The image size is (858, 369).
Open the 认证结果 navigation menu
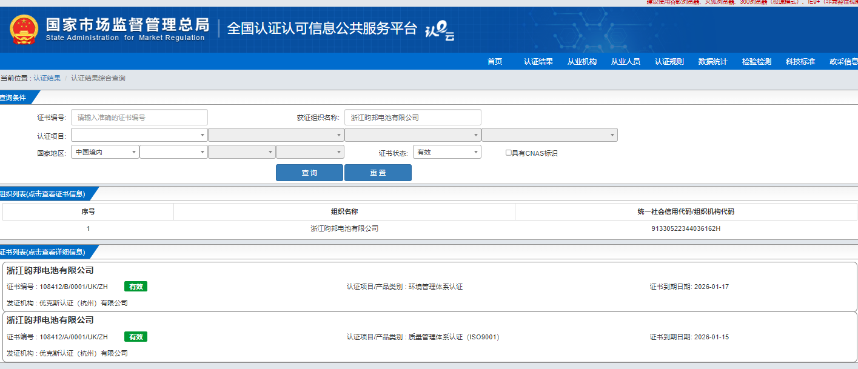538,62
